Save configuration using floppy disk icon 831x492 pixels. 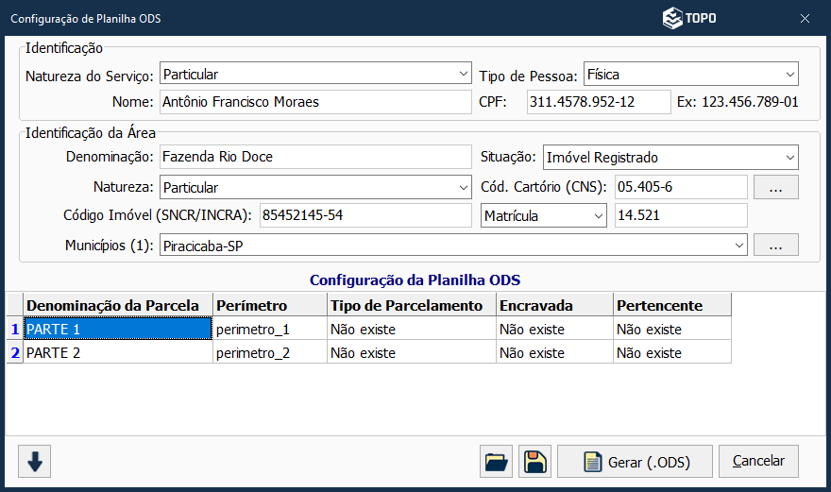click(x=534, y=462)
